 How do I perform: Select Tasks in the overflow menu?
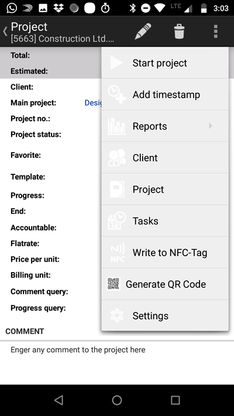pyautogui.click(x=165, y=221)
